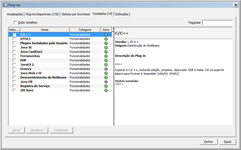
Task: Go to the Definições tab
Action: [x=122, y=14]
